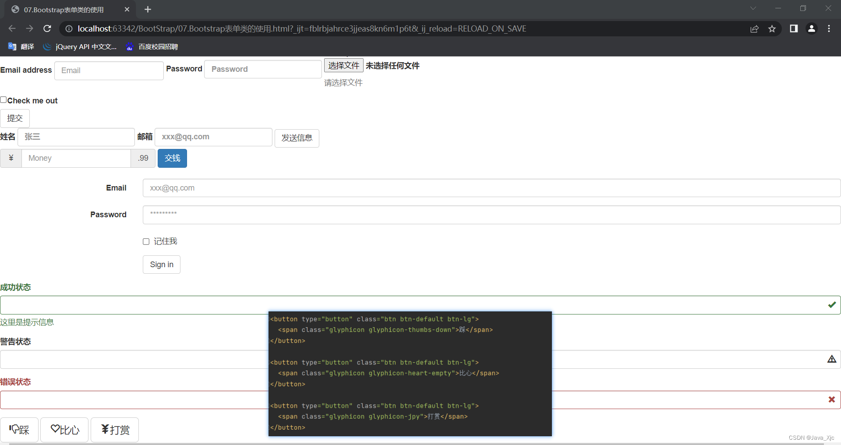Click the glyphicon-thumbs-down code line
This screenshot has height=445, width=841.
(x=385, y=330)
